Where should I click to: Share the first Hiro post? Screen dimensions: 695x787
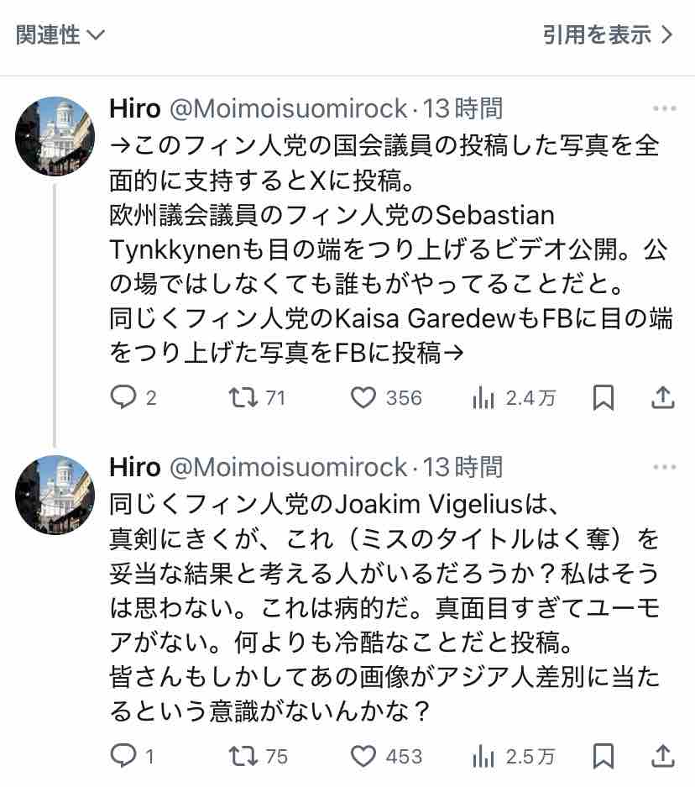point(662,397)
